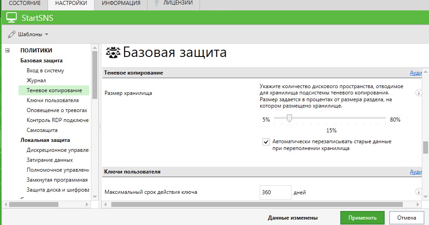Open Аудит link in Ключи пользователя section
Viewport: 429px width, 225px height.
pos(416,172)
